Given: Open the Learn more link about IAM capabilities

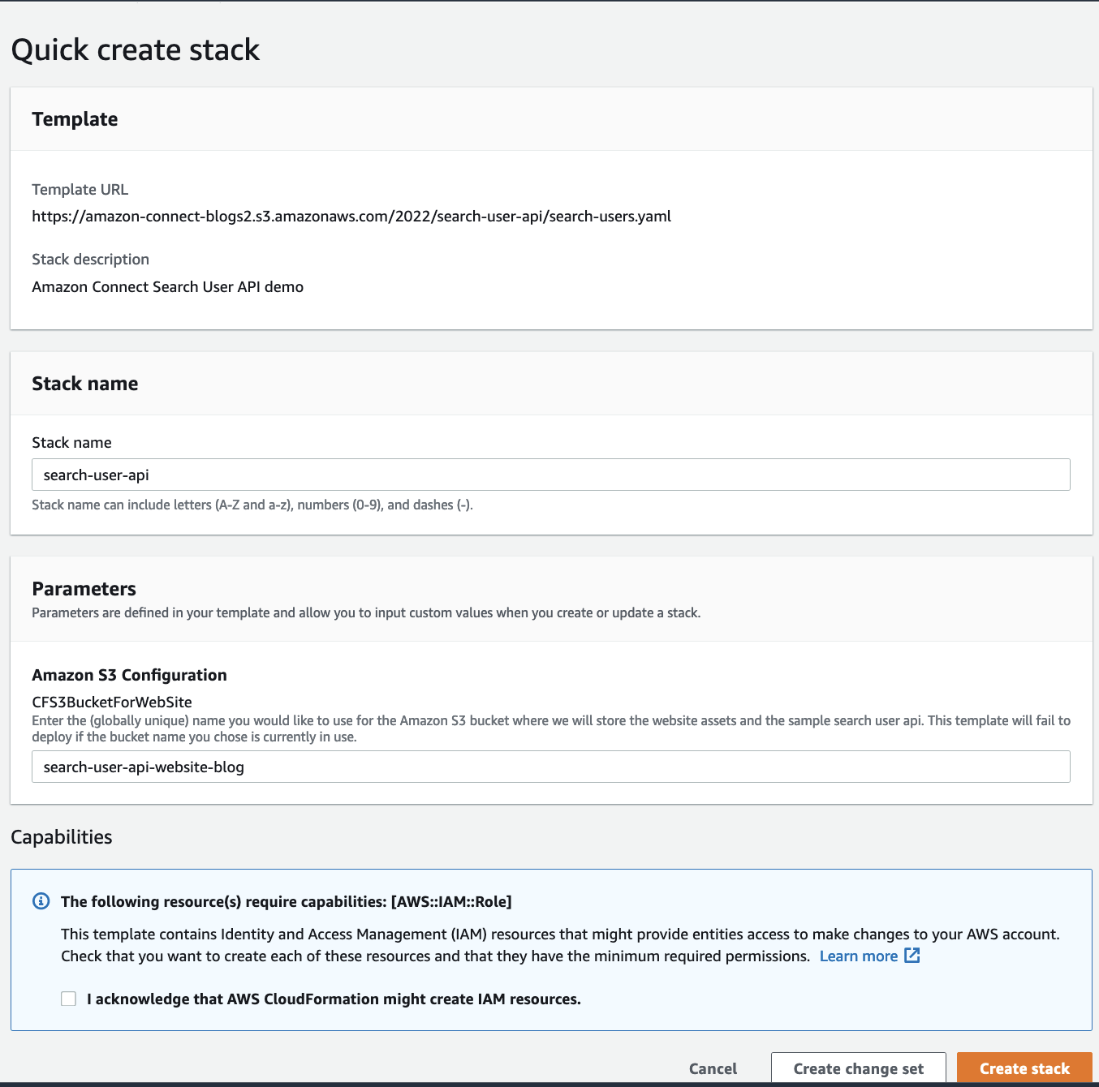Looking at the screenshot, I should pos(858,956).
